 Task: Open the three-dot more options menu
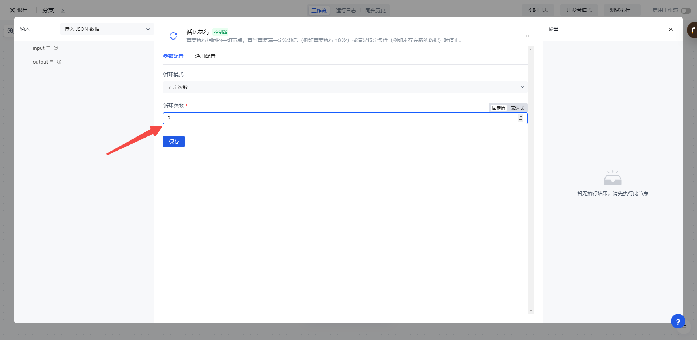click(x=526, y=36)
